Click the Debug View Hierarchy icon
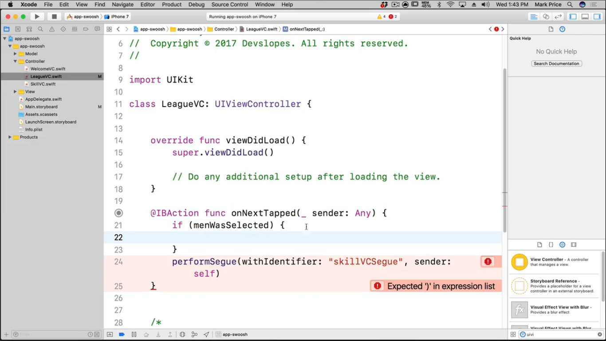 coord(182,334)
